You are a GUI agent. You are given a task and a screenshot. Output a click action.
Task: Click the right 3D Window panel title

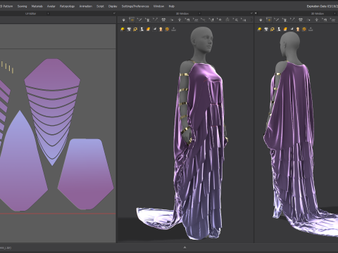(x=318, y=13)
